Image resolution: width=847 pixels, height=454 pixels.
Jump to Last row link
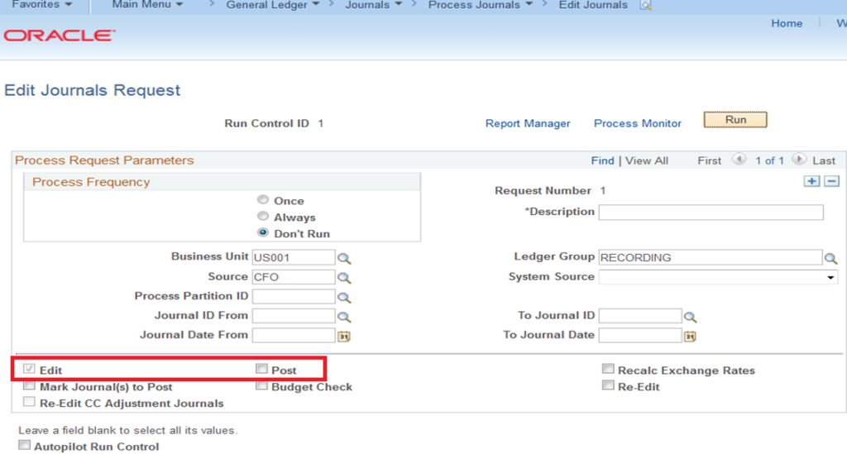click(824, 161)
